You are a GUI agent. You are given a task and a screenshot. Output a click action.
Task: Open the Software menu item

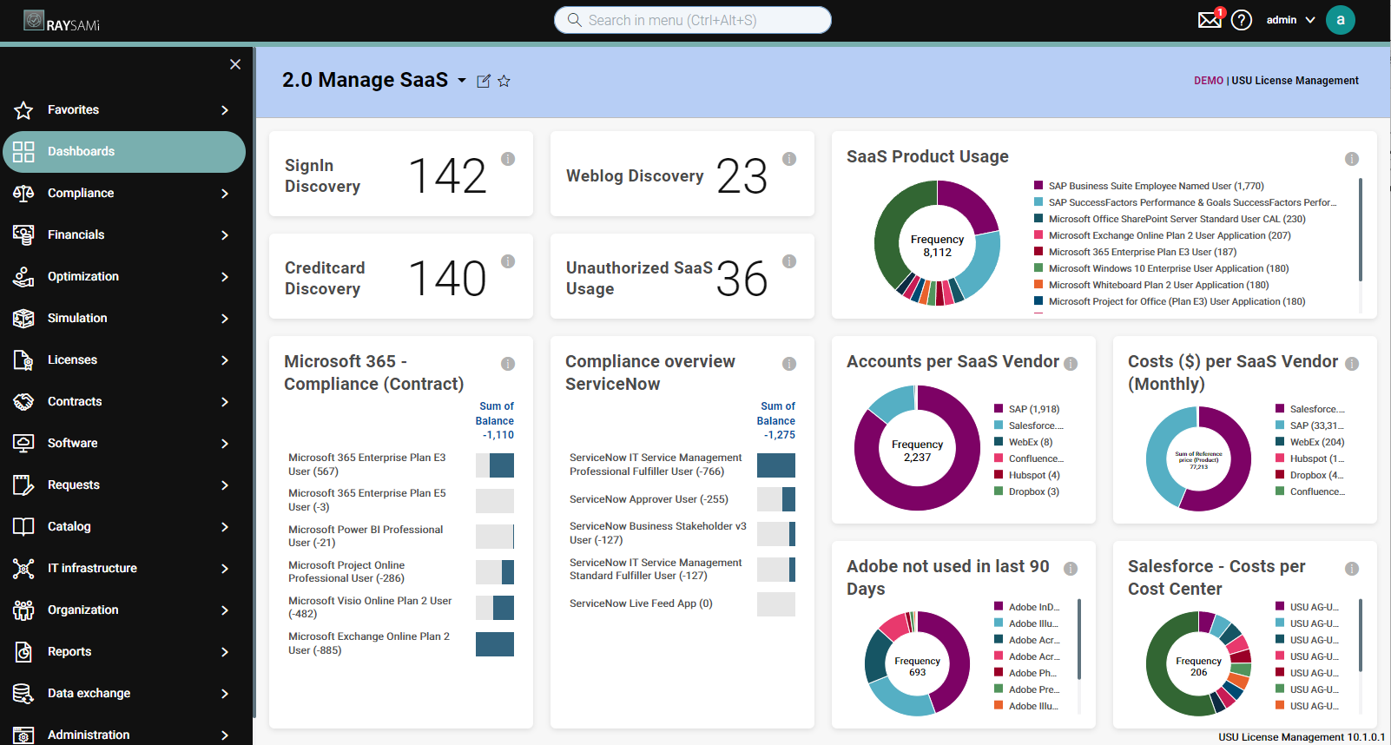coord(124,444)
